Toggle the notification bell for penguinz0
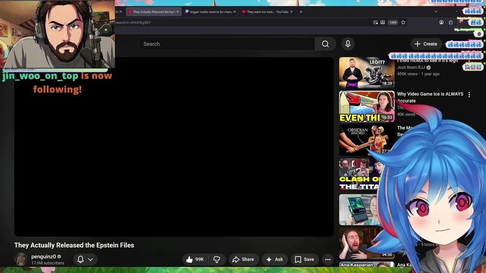486x273 pixels. pos(80,259)
